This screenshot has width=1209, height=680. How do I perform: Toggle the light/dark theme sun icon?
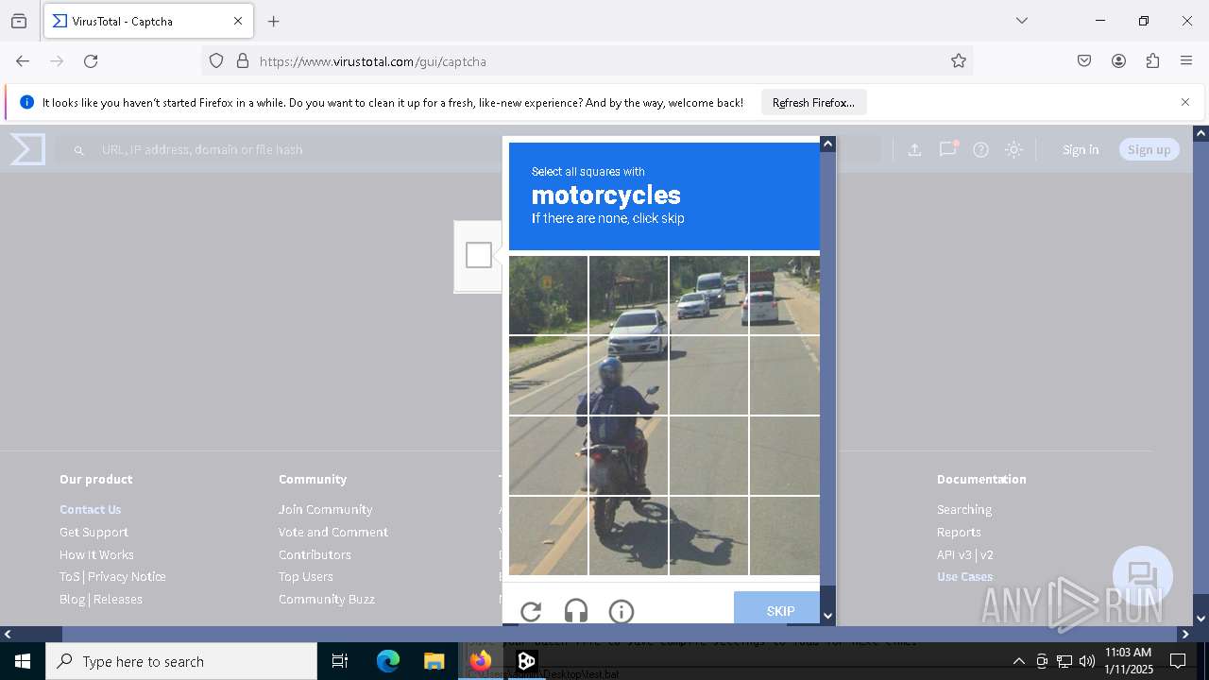[1013, 149]
